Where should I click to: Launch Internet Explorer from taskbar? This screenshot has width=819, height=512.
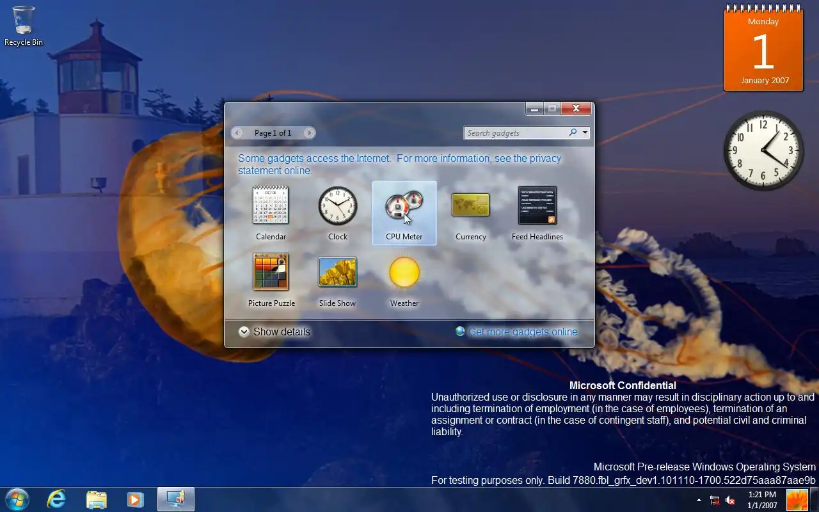coord(57,499)
